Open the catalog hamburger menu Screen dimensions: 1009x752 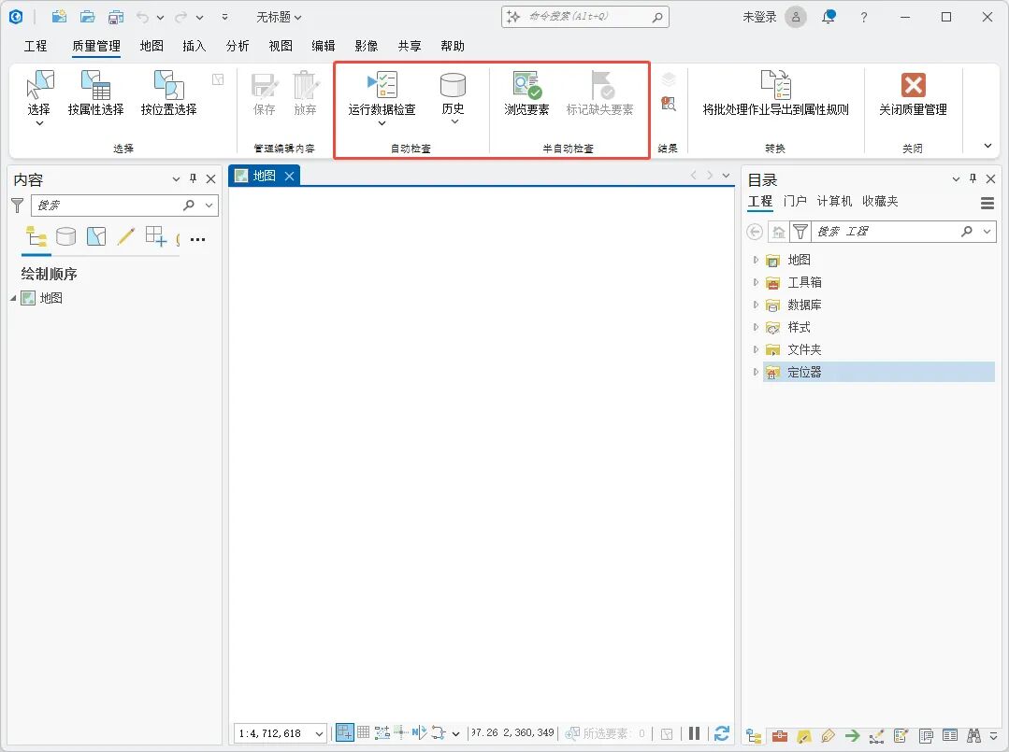987,204
